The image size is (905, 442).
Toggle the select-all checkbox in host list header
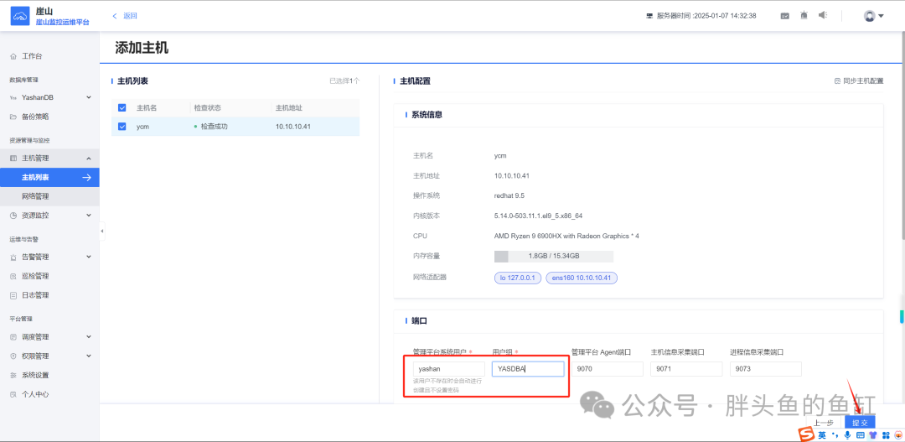pos(122,108)
